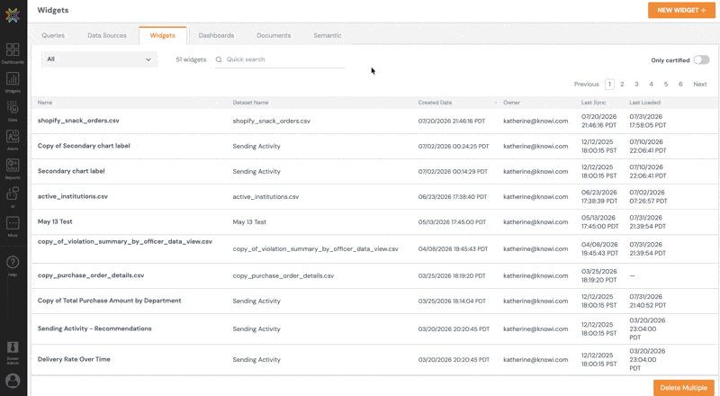
Task: Toggle the Only certified switch
Action: tap(701, 59)
